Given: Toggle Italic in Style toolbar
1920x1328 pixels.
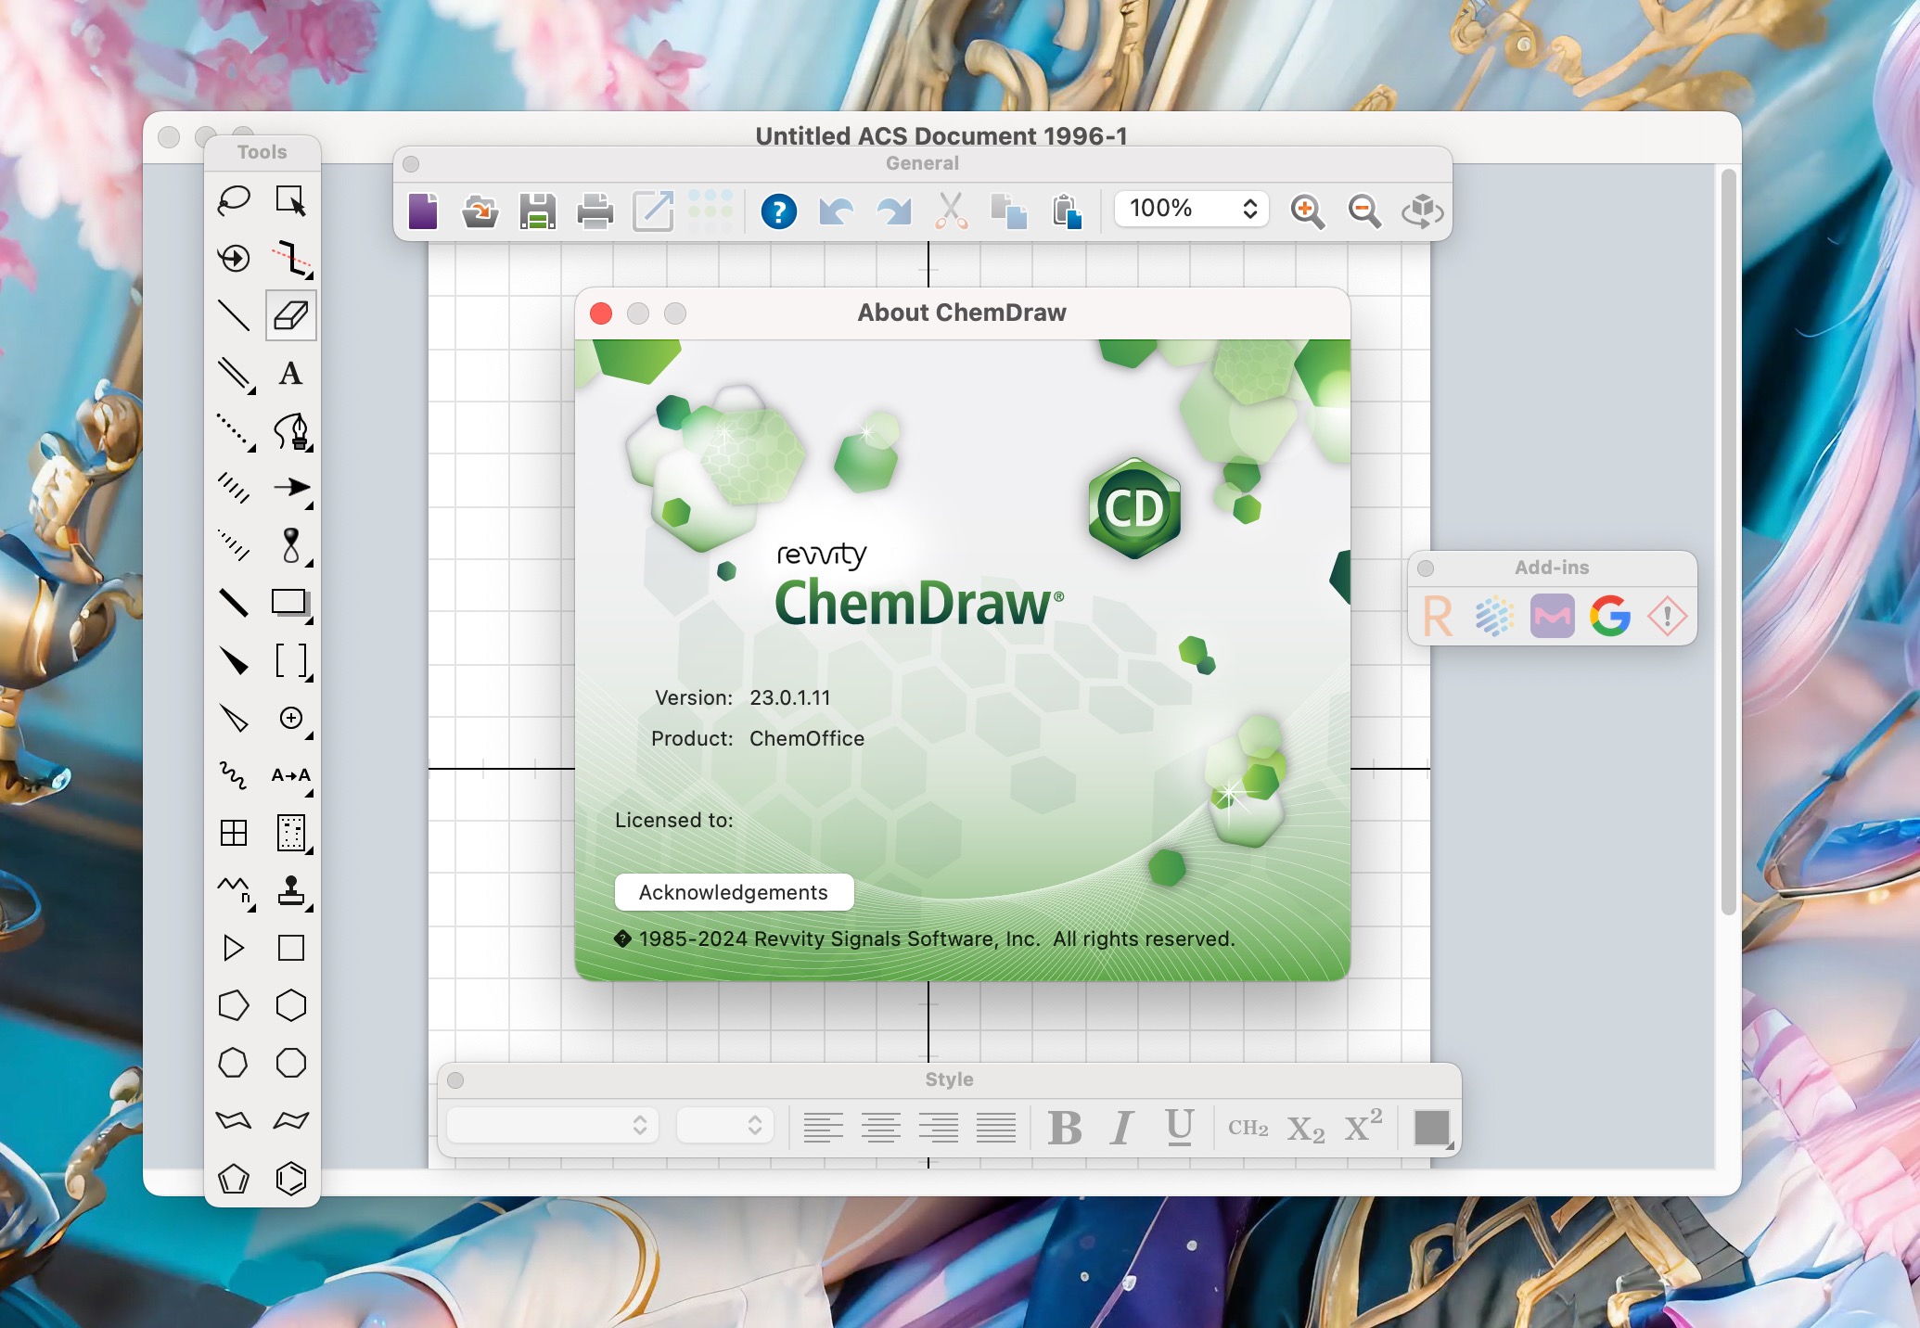Looking at the screenshot, I should (1122, 1128).
